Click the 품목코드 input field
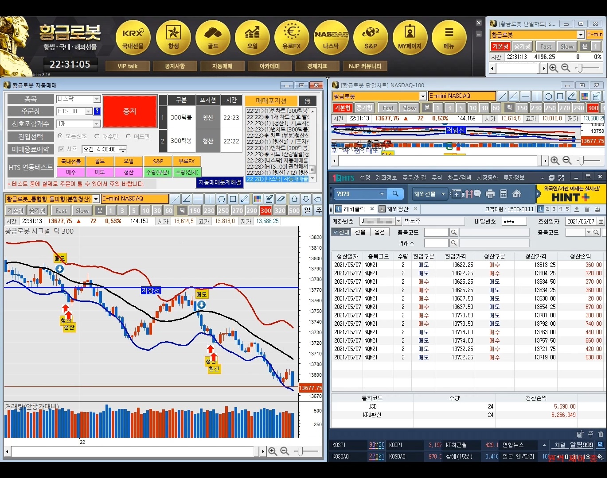 coord(436,232)
